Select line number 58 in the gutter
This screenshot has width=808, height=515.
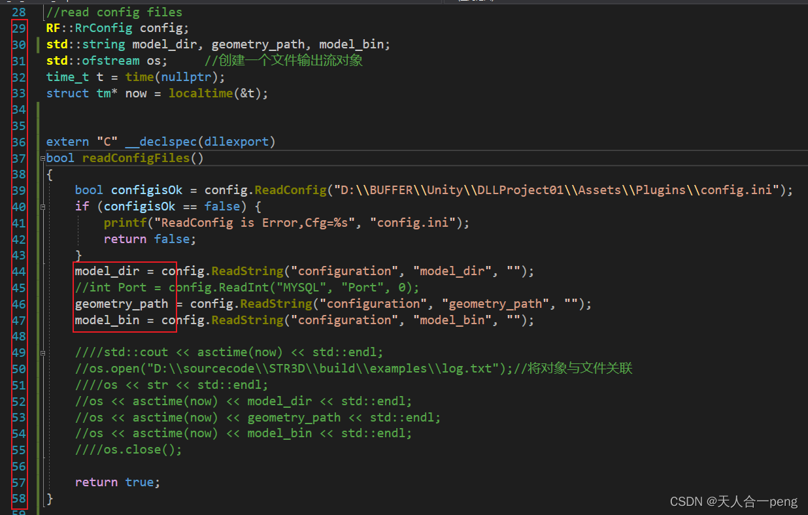pos(19,498)
